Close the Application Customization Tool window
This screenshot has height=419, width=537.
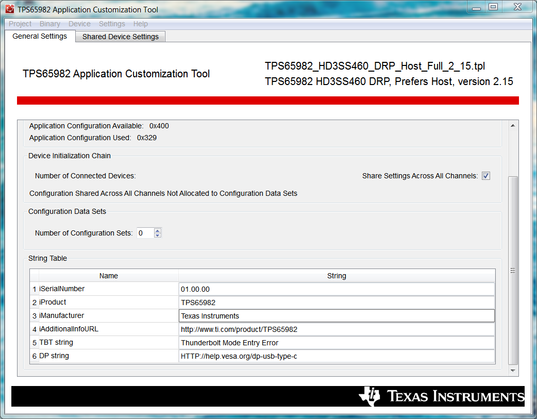pos(517,7)
